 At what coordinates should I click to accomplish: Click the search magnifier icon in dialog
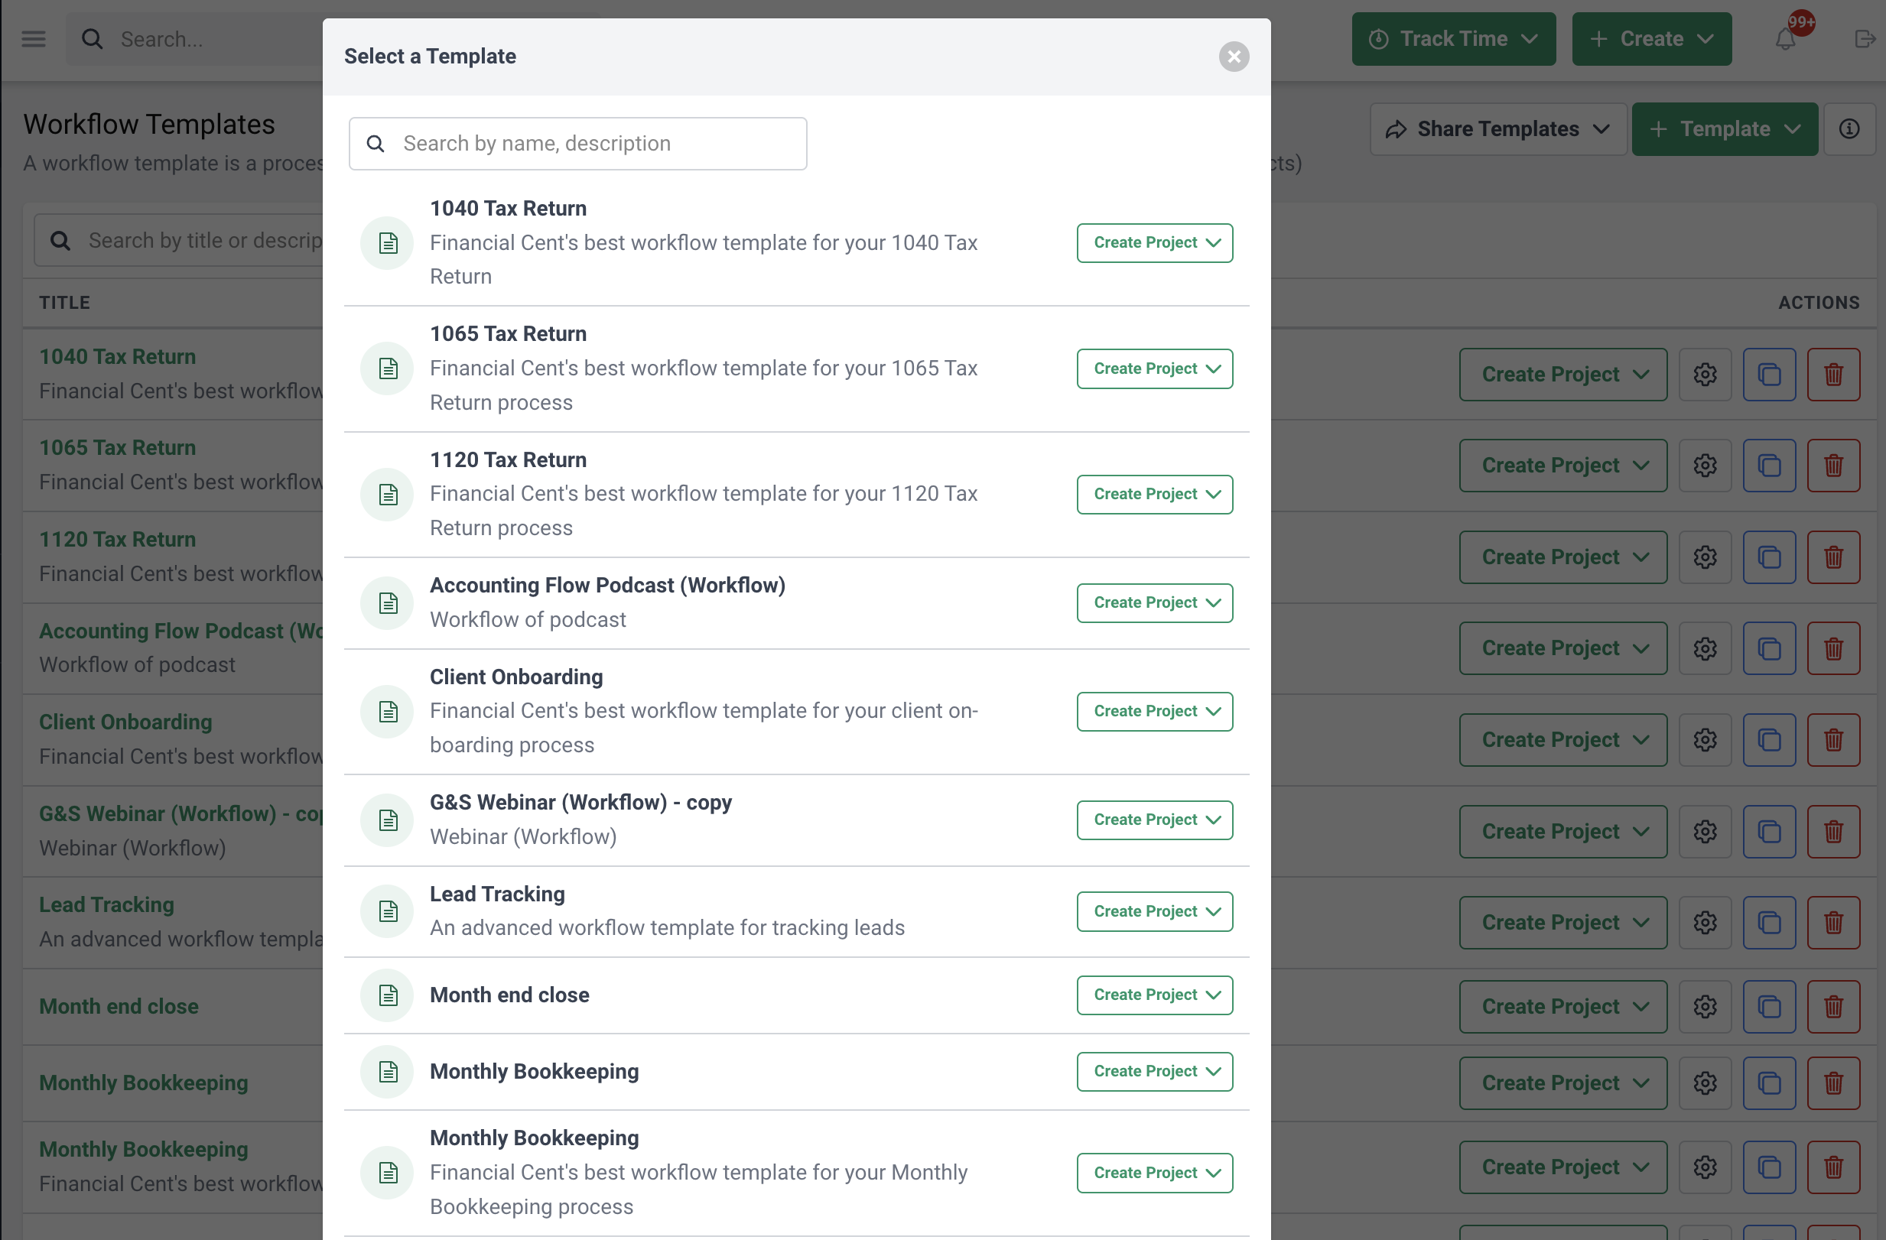click(376, 144)
